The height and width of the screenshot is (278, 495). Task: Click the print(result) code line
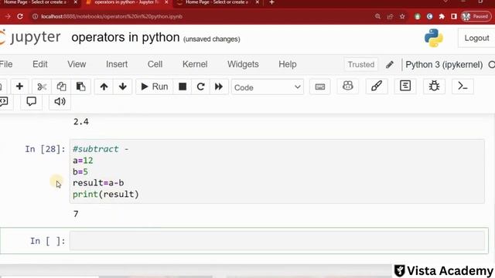106,194
